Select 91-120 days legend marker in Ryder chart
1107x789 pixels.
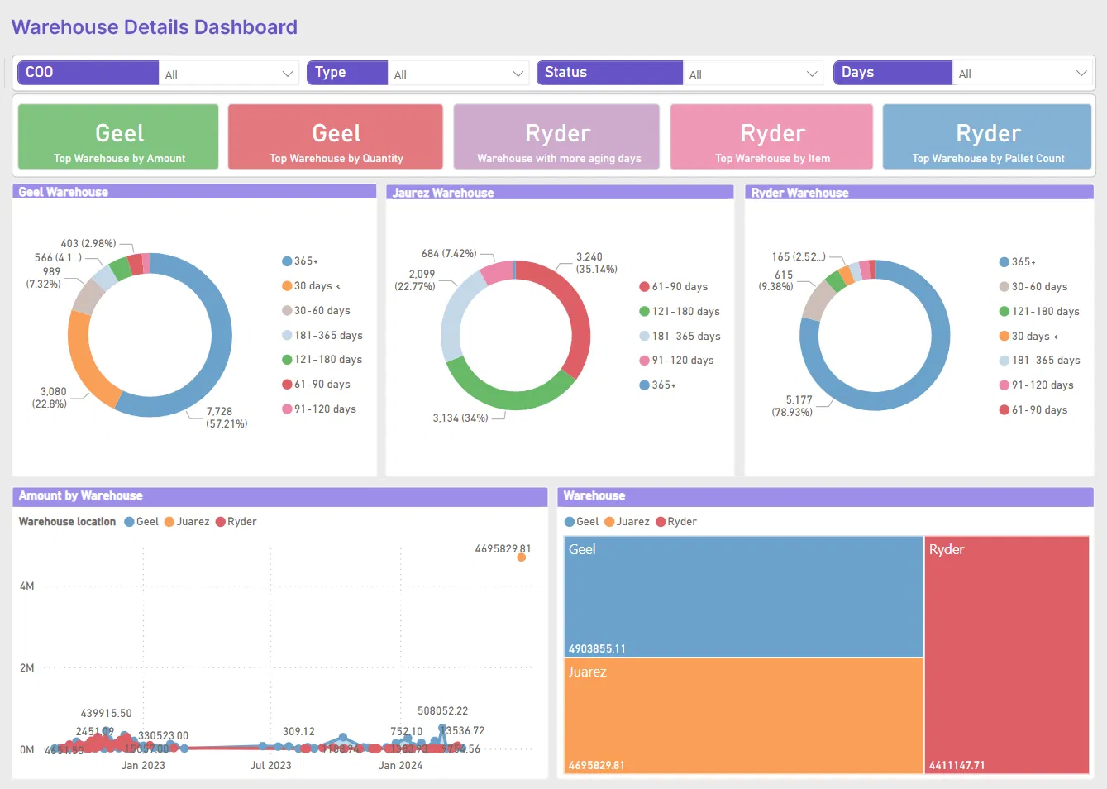(x=1004, y=385)
